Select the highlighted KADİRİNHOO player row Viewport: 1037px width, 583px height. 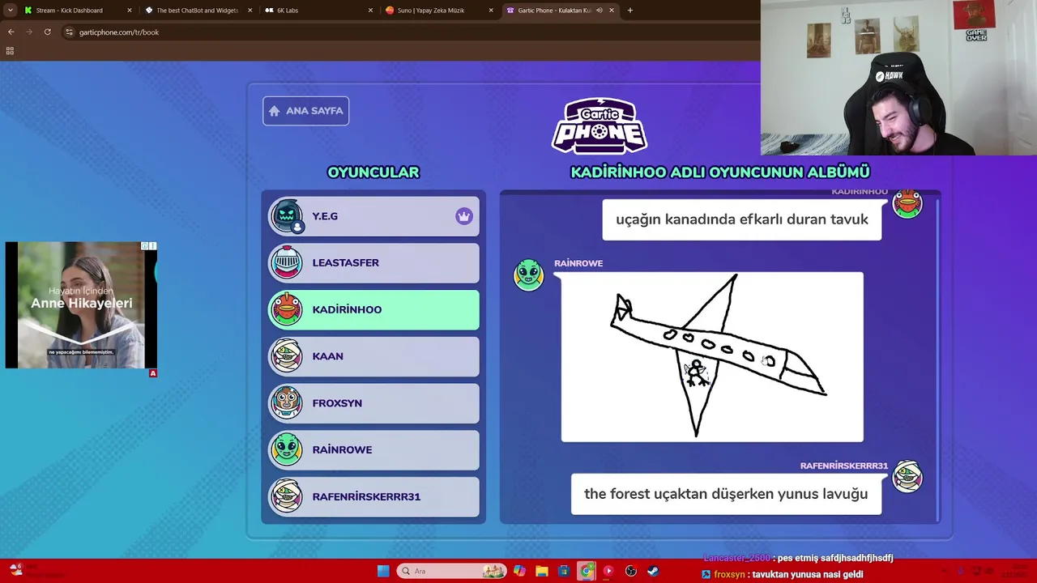pyautogui.click(x=373, y=309)
